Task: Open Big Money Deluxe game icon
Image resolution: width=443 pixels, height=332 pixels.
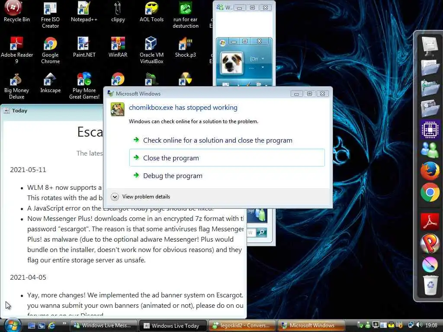Action: 16,86
